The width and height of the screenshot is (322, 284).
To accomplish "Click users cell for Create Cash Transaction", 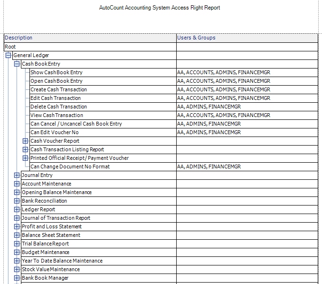I will (x=247, y=89).
